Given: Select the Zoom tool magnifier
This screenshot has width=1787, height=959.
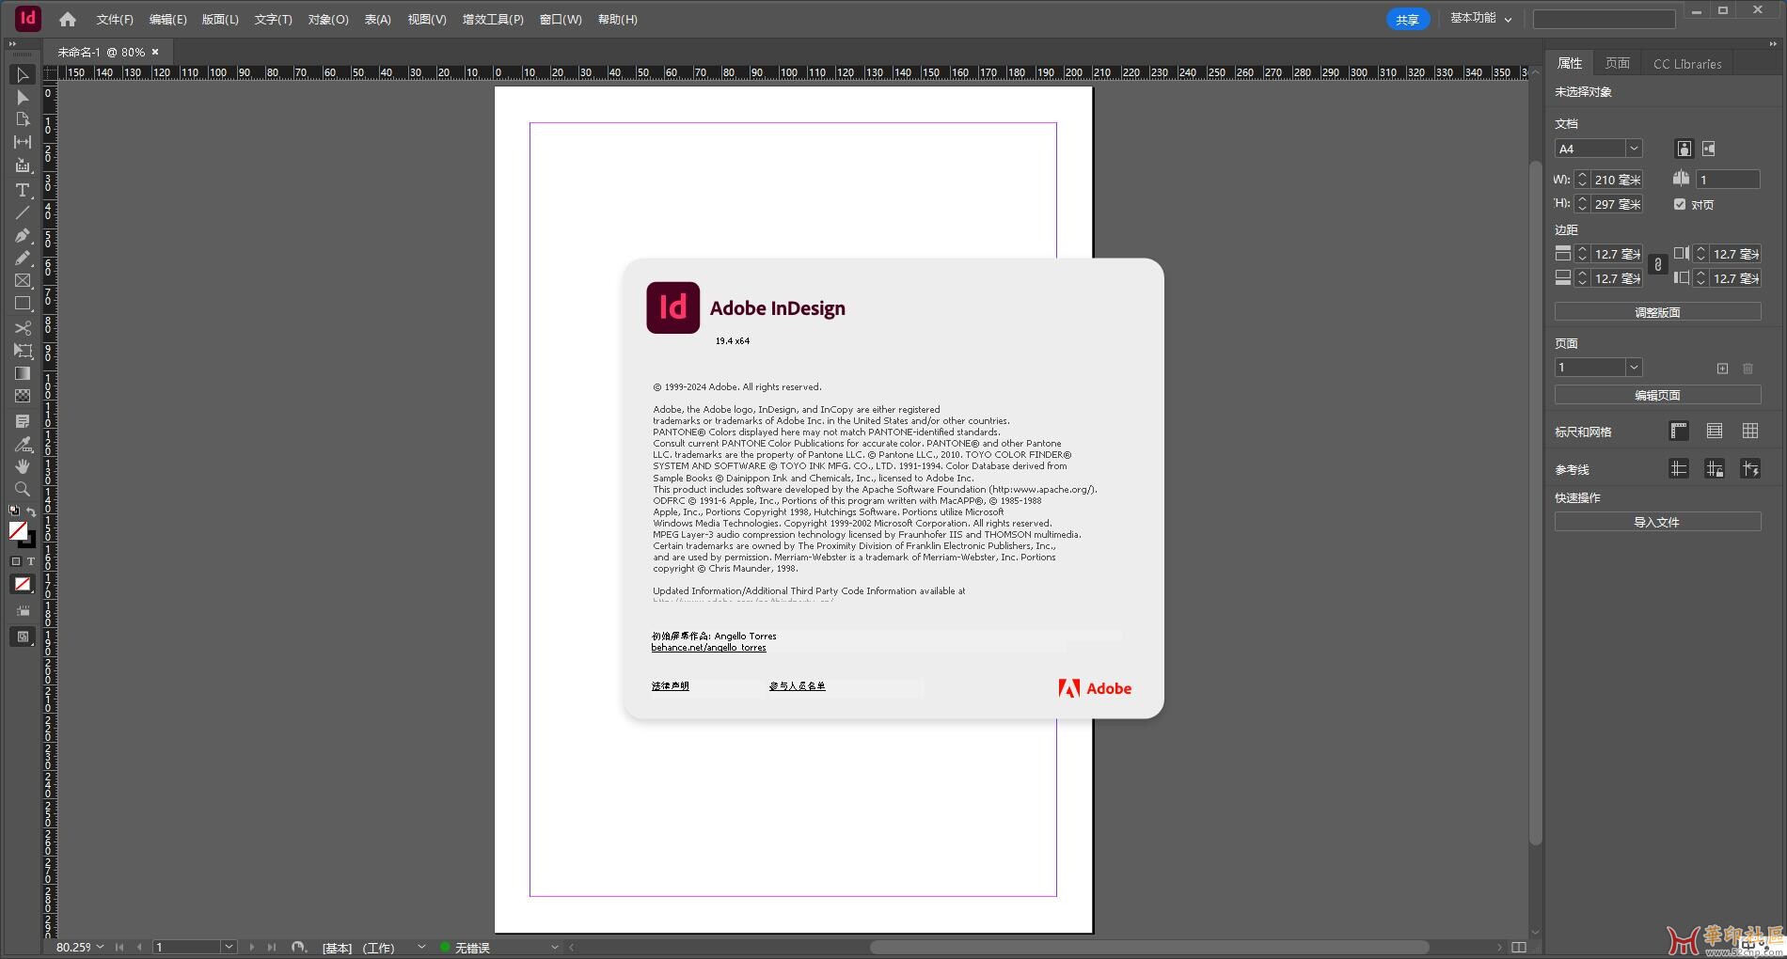Looking at the screenshot, I should pyautogui.click(x=23, y=489).
